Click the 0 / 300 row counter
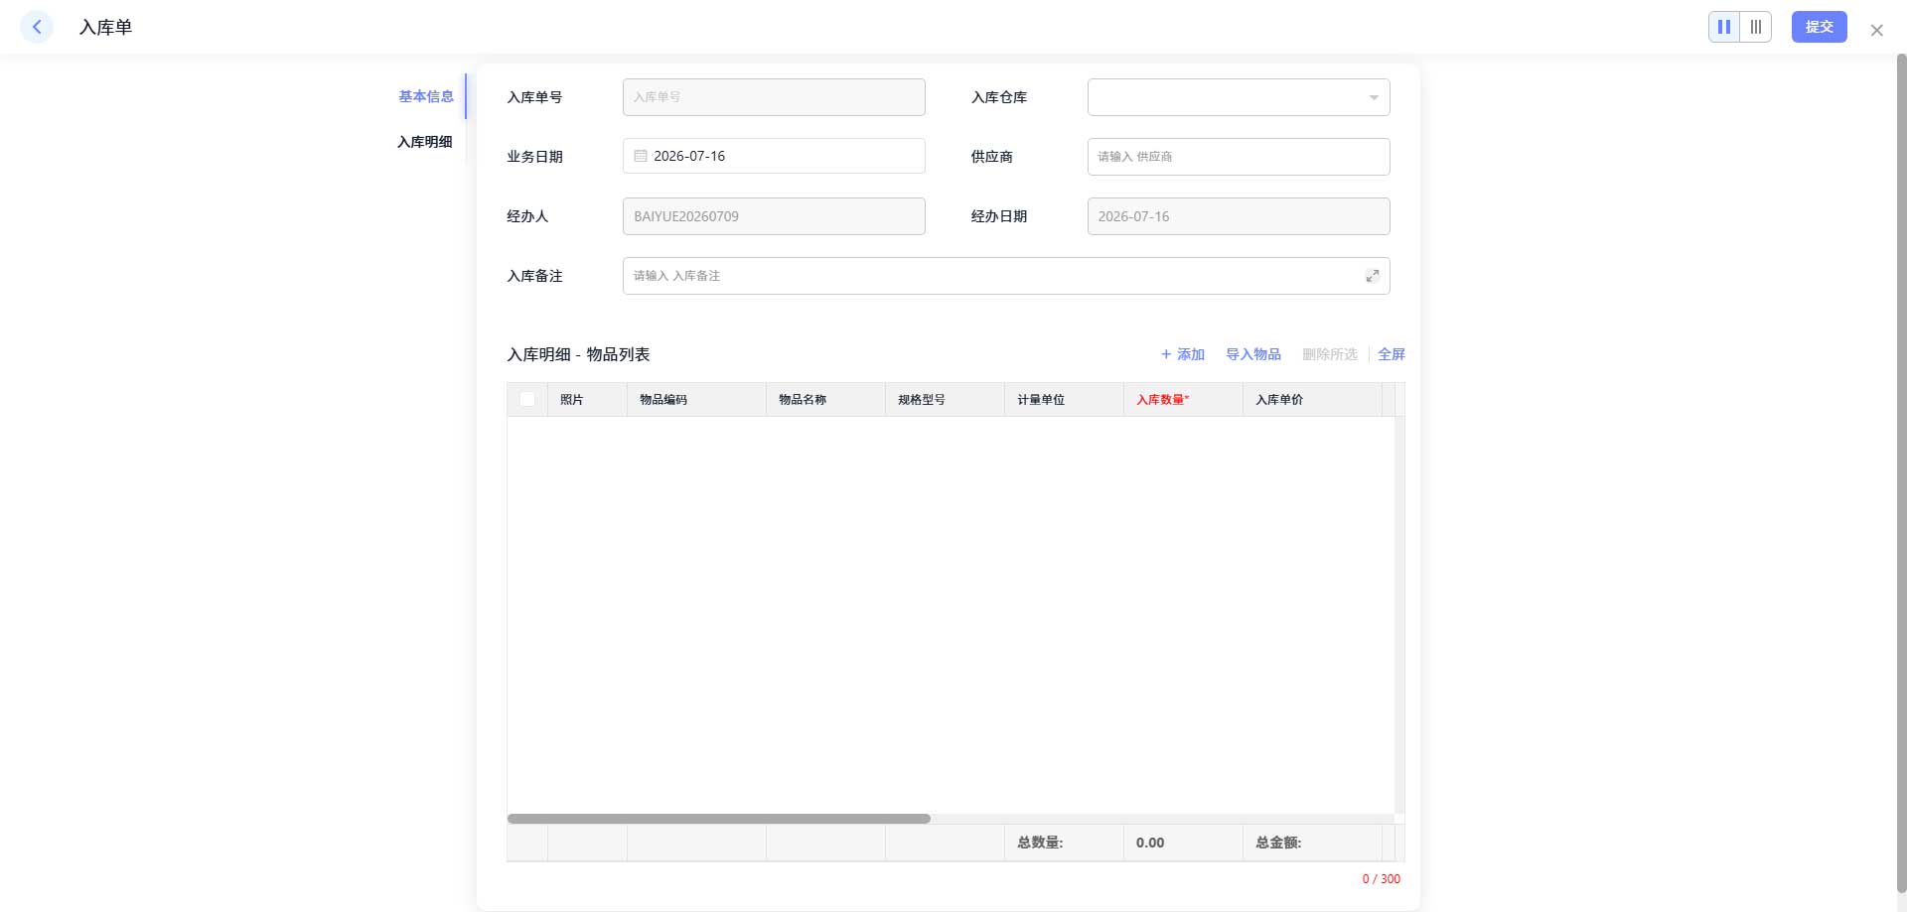1907x912 pixels. [1382, 879]
